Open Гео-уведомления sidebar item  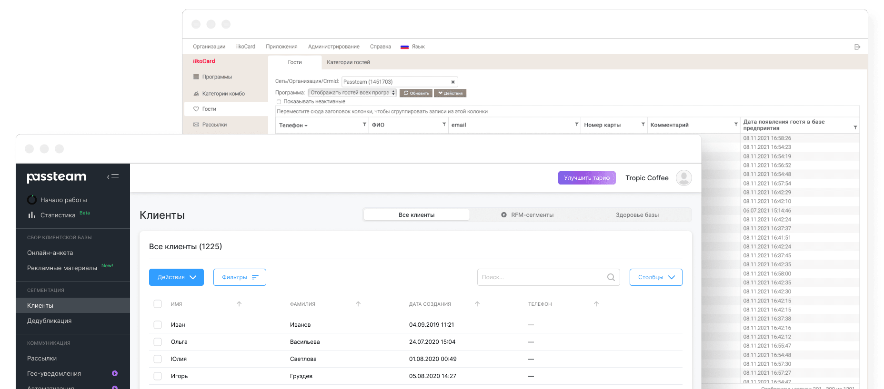(54, 373)
